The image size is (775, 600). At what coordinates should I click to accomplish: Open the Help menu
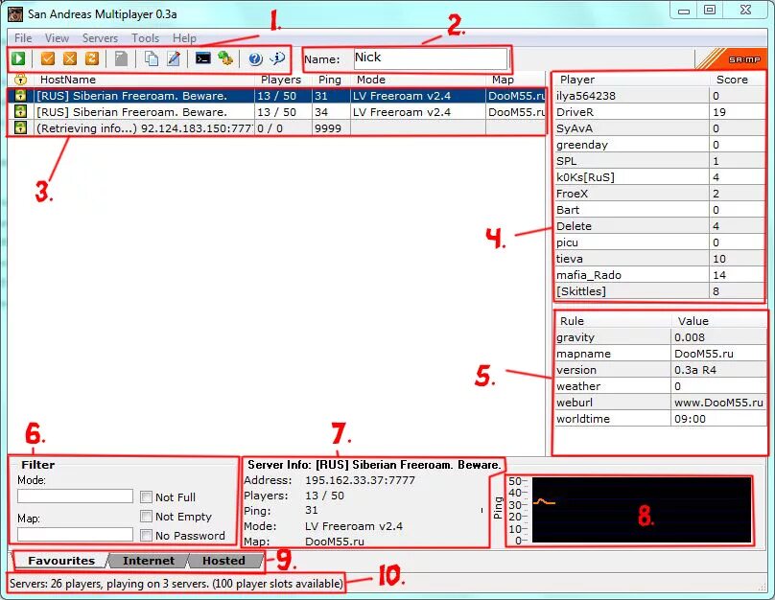tap(184, 38)
